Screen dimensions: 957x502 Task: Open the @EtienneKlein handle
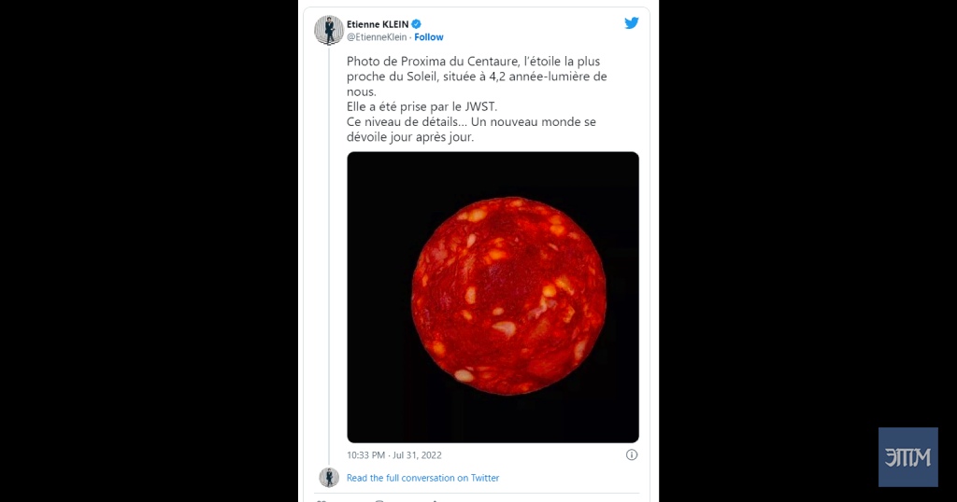377,37
